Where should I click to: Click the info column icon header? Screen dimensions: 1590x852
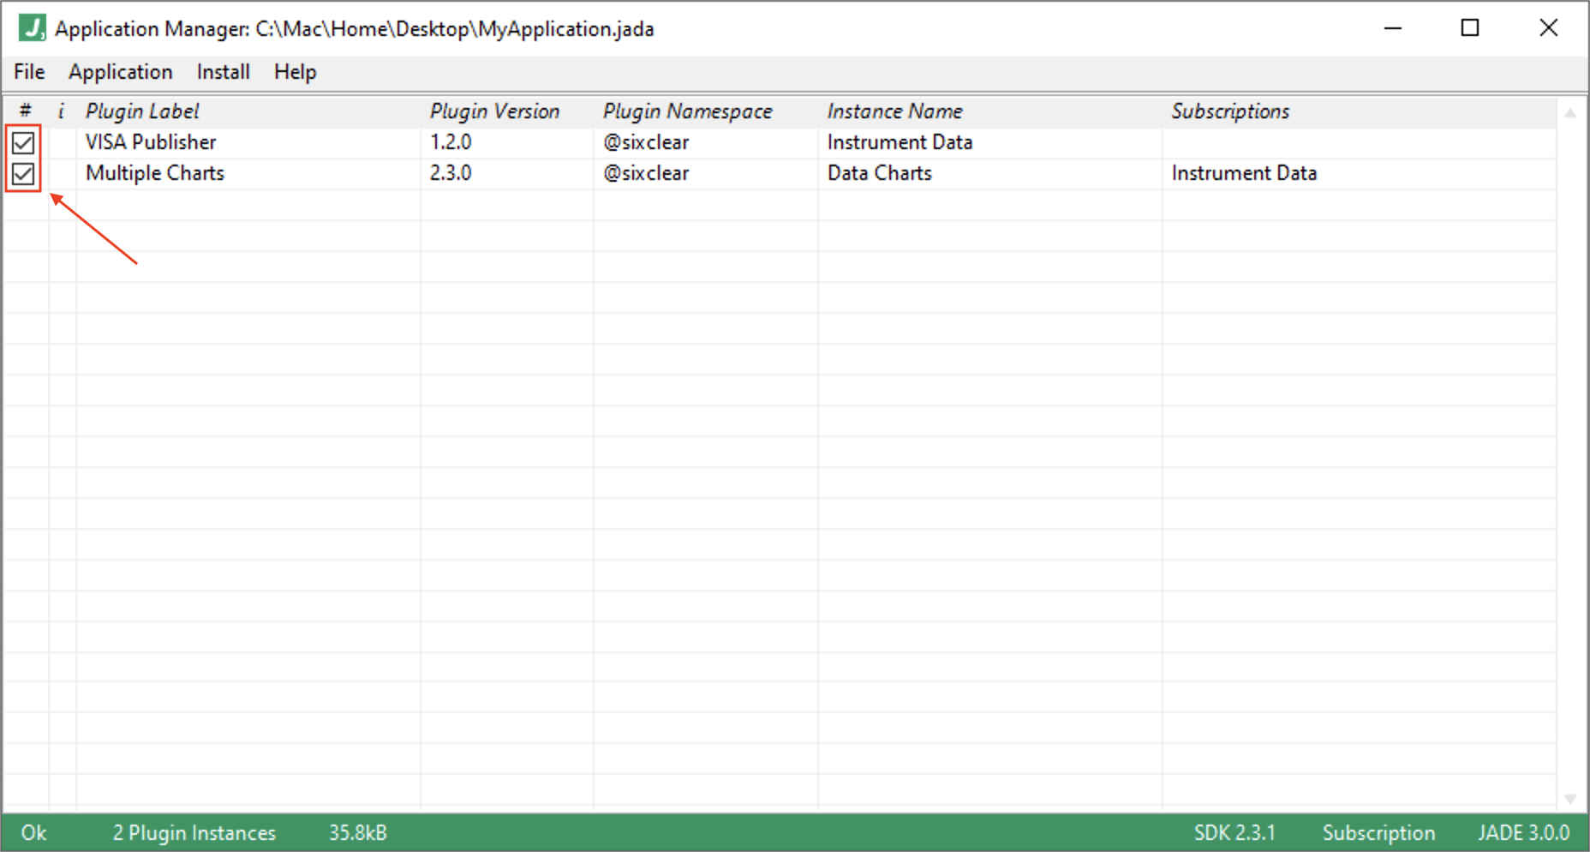pyautogui.click(x=61, y=111)
